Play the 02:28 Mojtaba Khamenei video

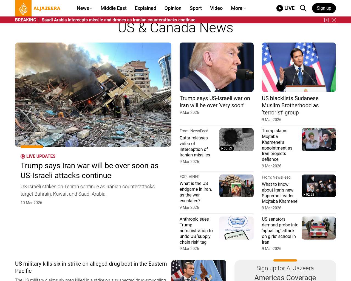[319, 186]
